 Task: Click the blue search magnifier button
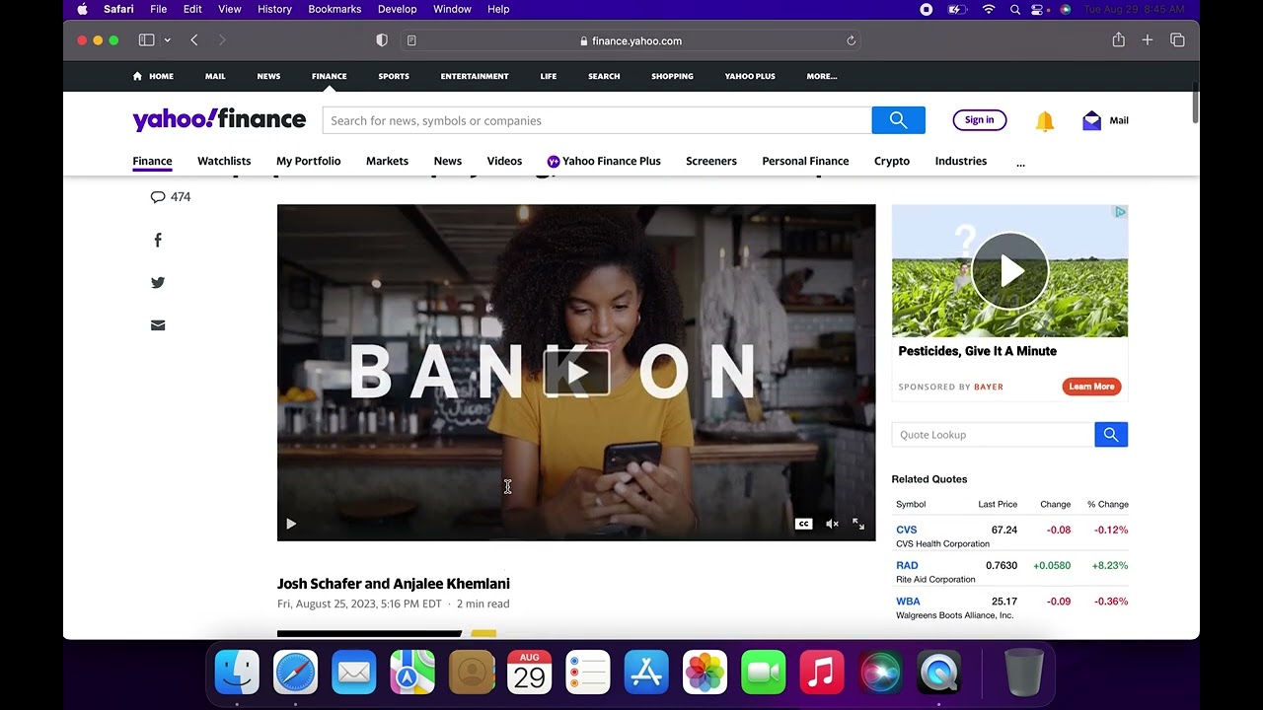898,120
